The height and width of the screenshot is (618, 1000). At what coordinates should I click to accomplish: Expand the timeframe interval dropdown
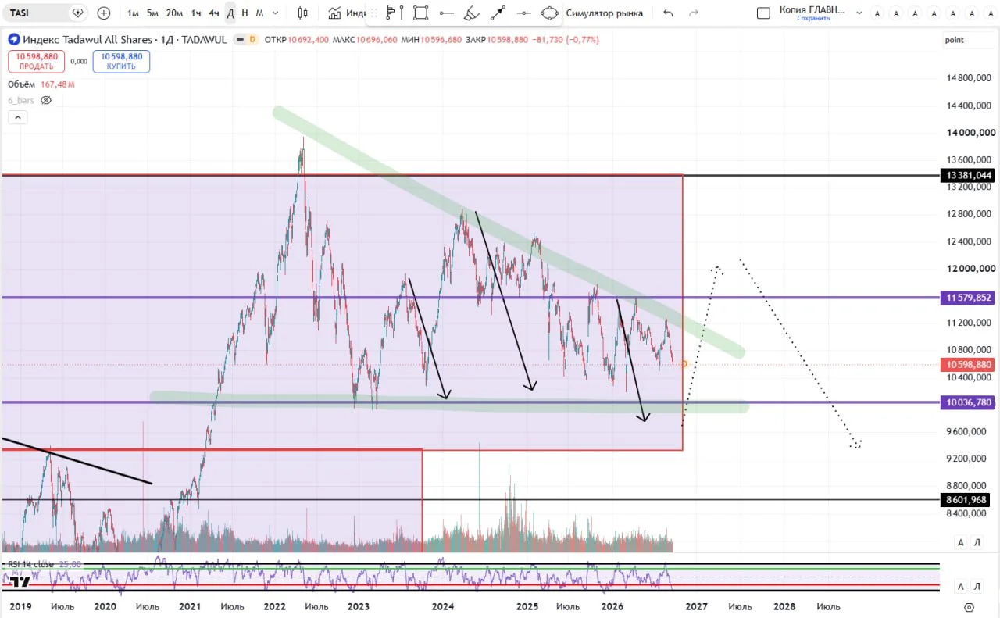point(275,13)
